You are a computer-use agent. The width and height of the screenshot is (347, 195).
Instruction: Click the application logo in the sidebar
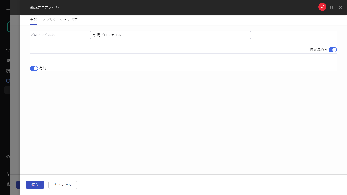coord(8,26)
